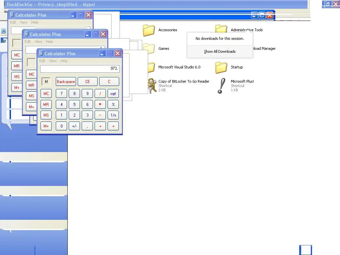This screenshot has width=340, height=255.
Task: Click M+ in middle Calculator Plus window
Action: [31, 107]
